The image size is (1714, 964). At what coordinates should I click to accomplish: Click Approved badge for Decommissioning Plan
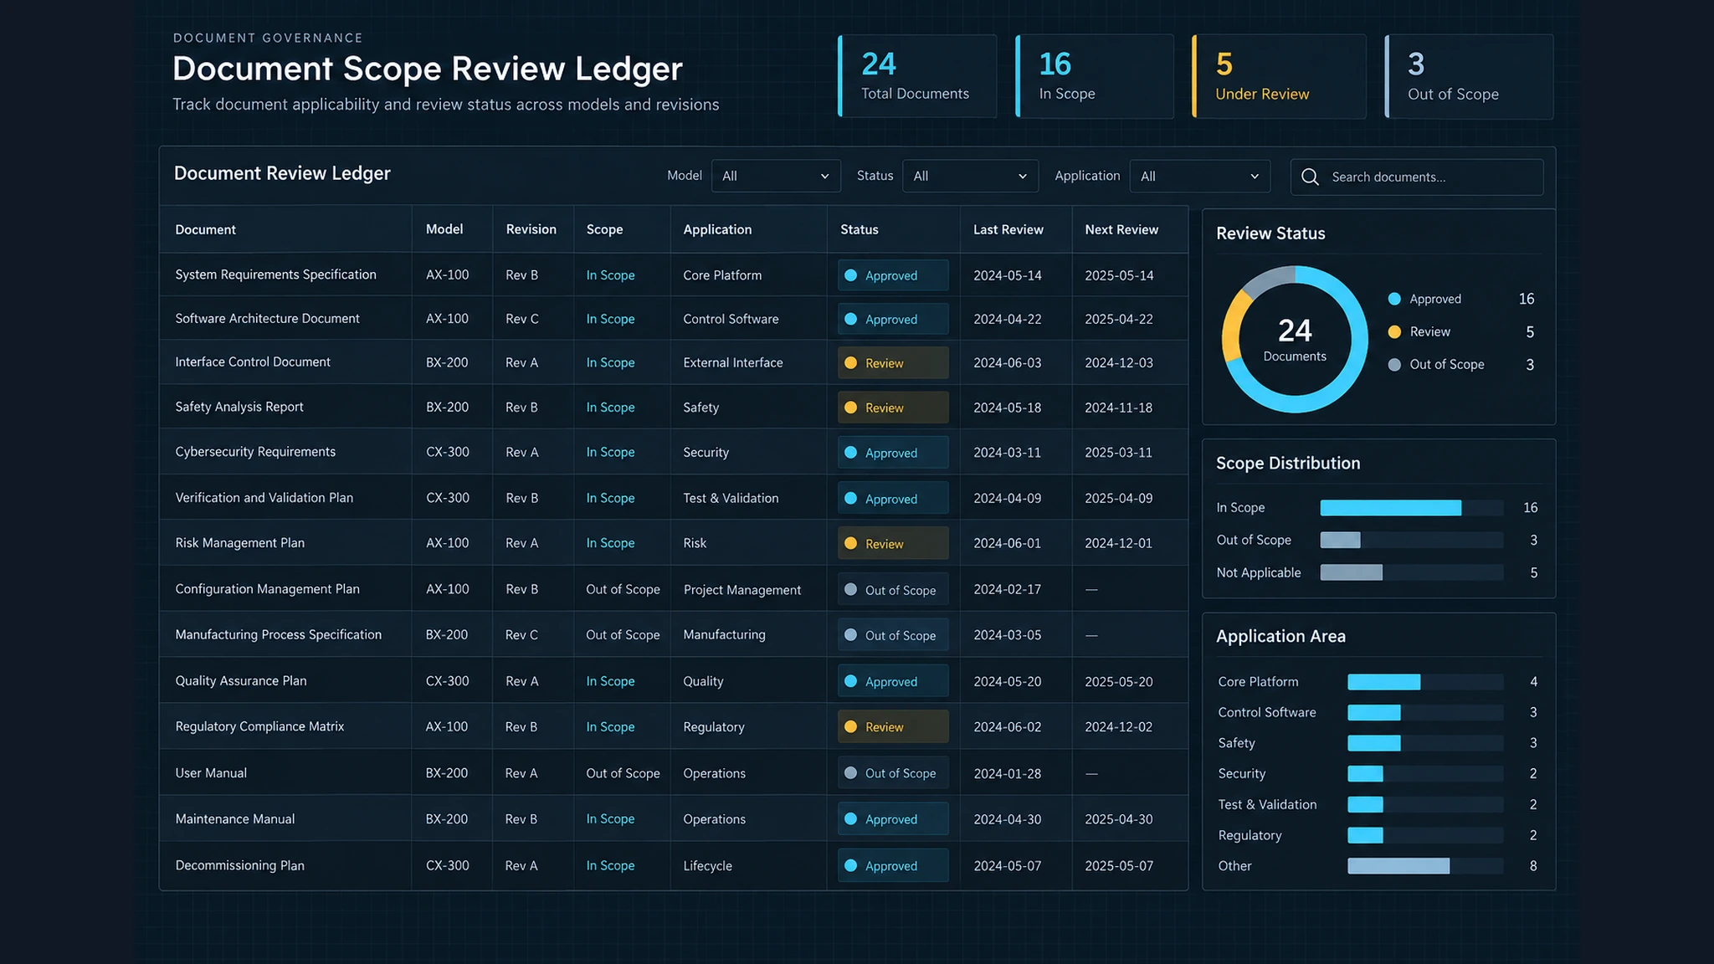[893, 865]
